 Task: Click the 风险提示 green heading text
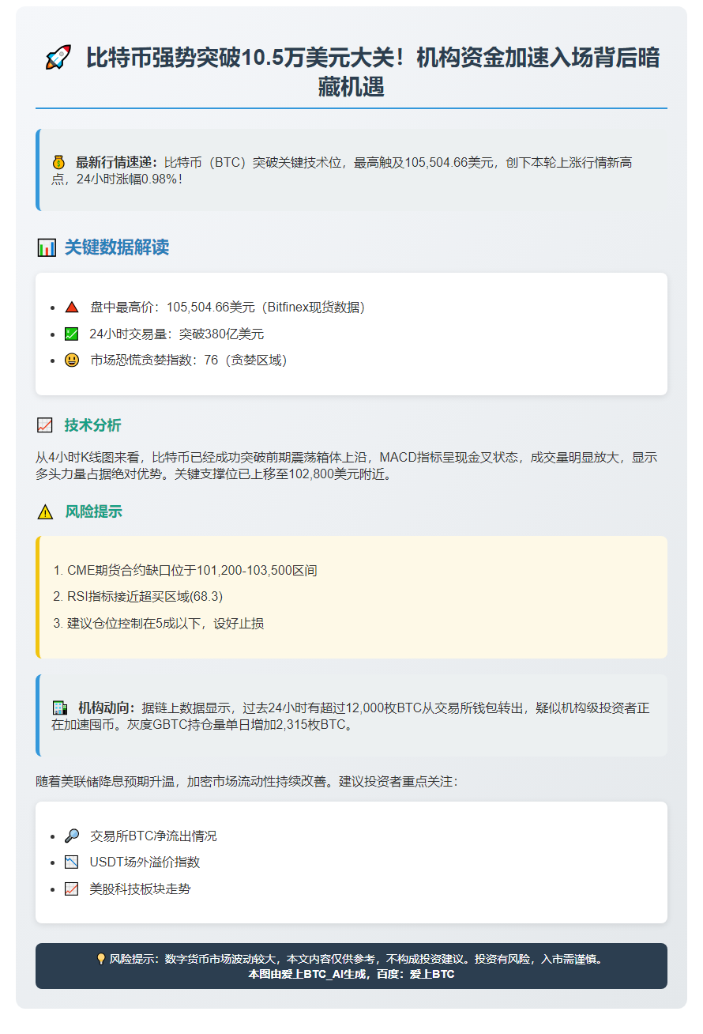(x=93, y=512)
